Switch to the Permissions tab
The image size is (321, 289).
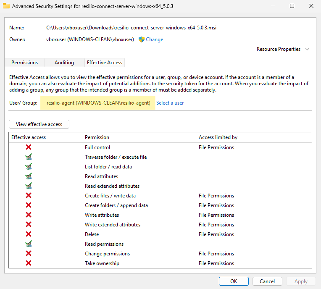tap(24, 63)
